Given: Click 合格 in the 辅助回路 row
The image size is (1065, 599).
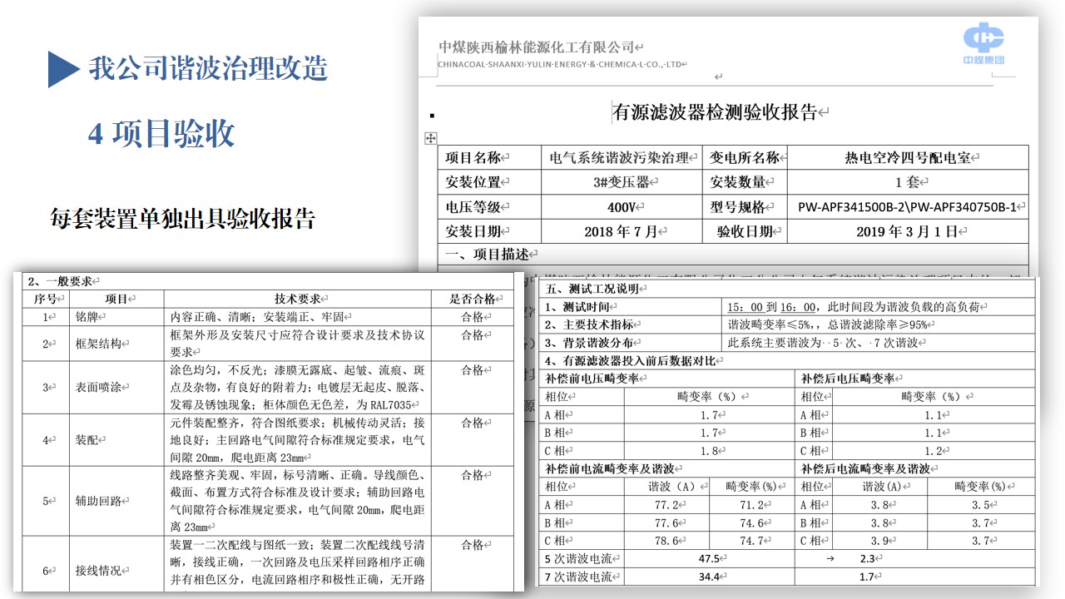Looking at the screenshot, I should [473, 475].
